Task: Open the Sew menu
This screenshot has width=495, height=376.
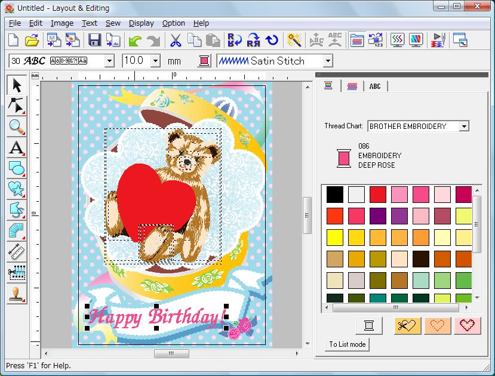Action: [113, 23]
